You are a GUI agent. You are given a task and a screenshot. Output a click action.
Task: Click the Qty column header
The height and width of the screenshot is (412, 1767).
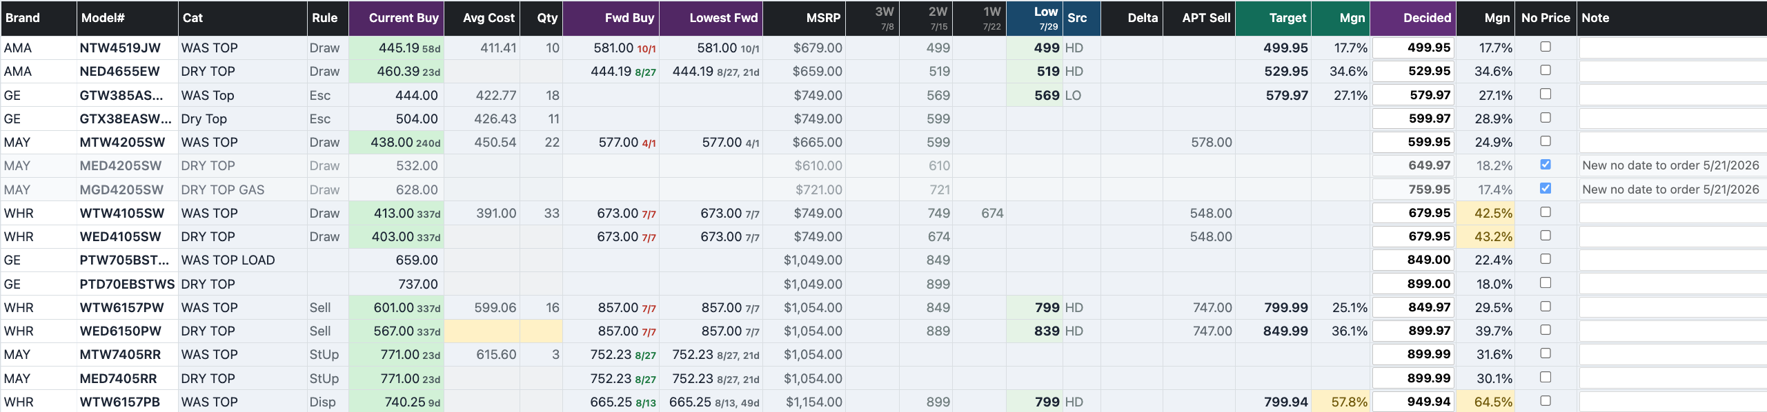pyautogui.click(x=542, y=18)
